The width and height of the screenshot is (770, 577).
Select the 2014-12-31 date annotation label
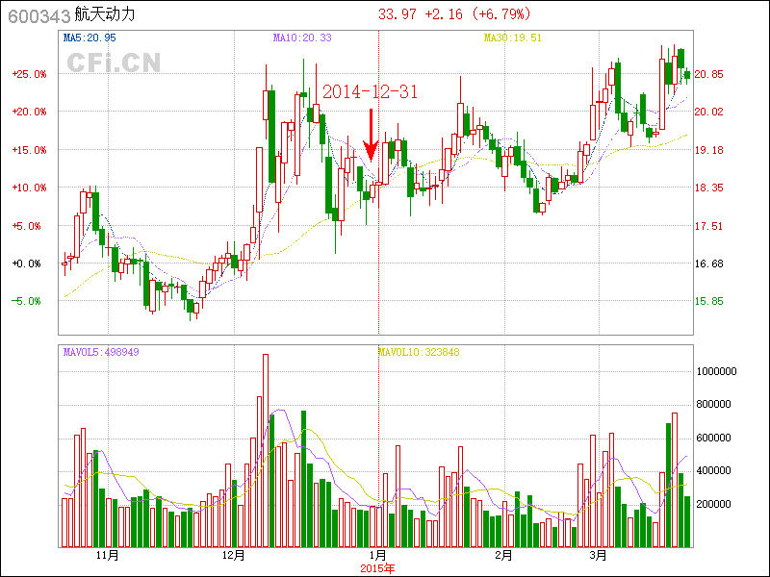(370, 91)
